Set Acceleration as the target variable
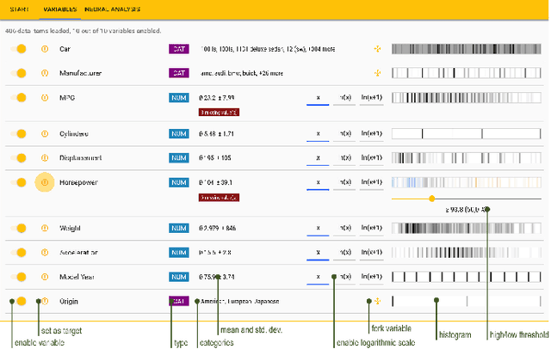 [45, 253]
